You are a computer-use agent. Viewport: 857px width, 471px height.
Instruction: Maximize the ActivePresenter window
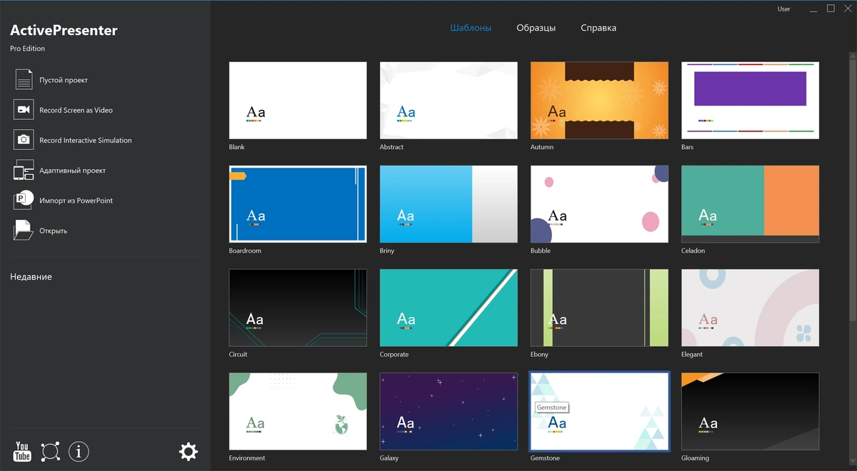(x=831, y=9)
